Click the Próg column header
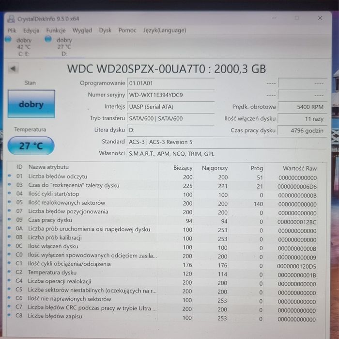Image resolution: width=339 pixels, height=339 pixels. (257, 168)
